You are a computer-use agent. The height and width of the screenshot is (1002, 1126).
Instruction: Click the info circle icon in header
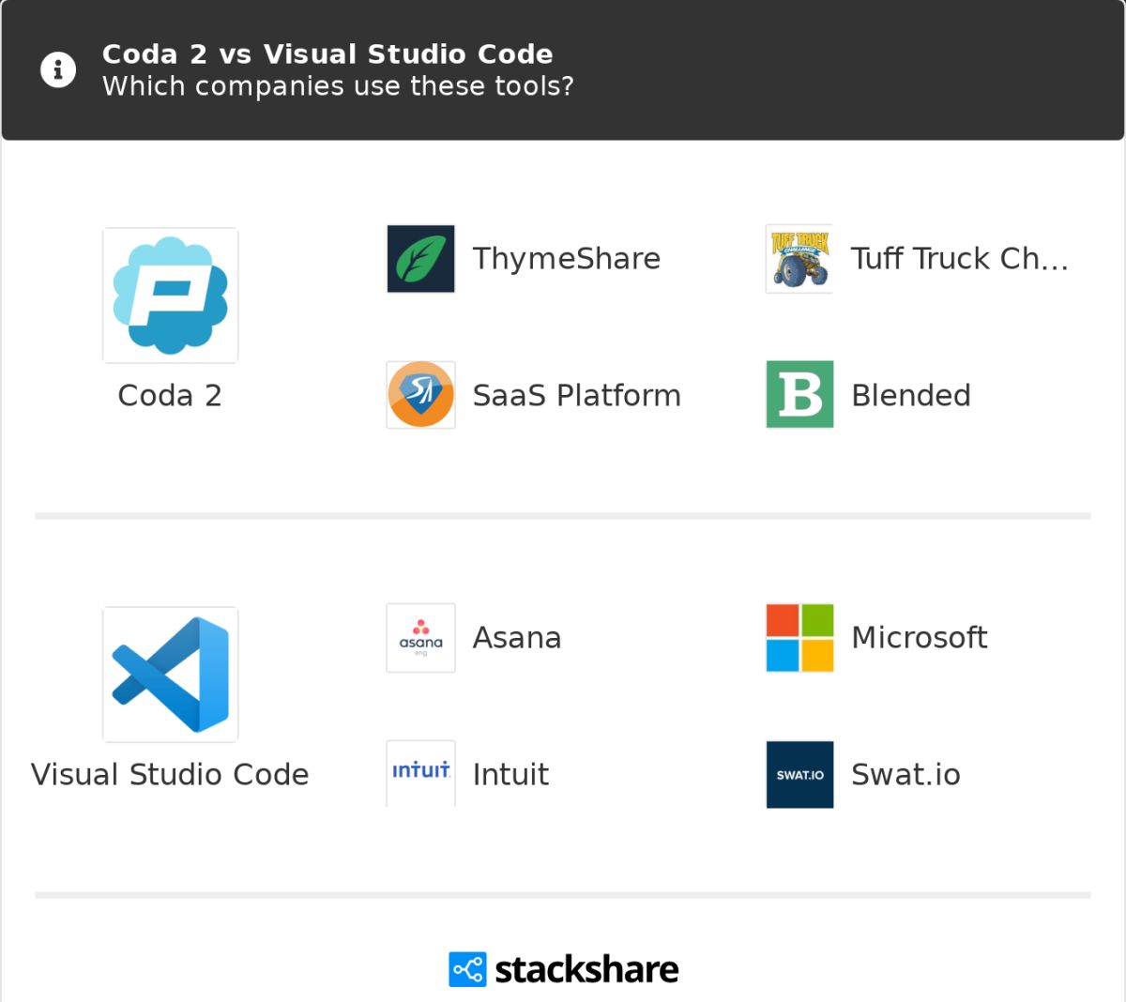tap(58, 69)
